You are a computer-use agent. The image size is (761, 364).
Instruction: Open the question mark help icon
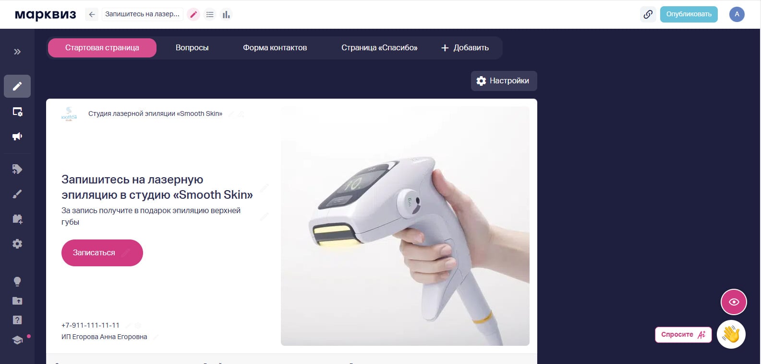(17, 320)
